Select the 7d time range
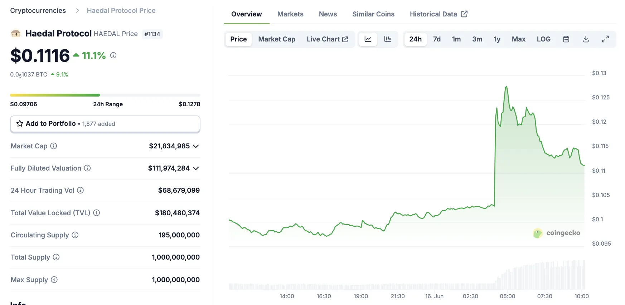Screen dimensions: 625x305 click(x=437, y=39)
